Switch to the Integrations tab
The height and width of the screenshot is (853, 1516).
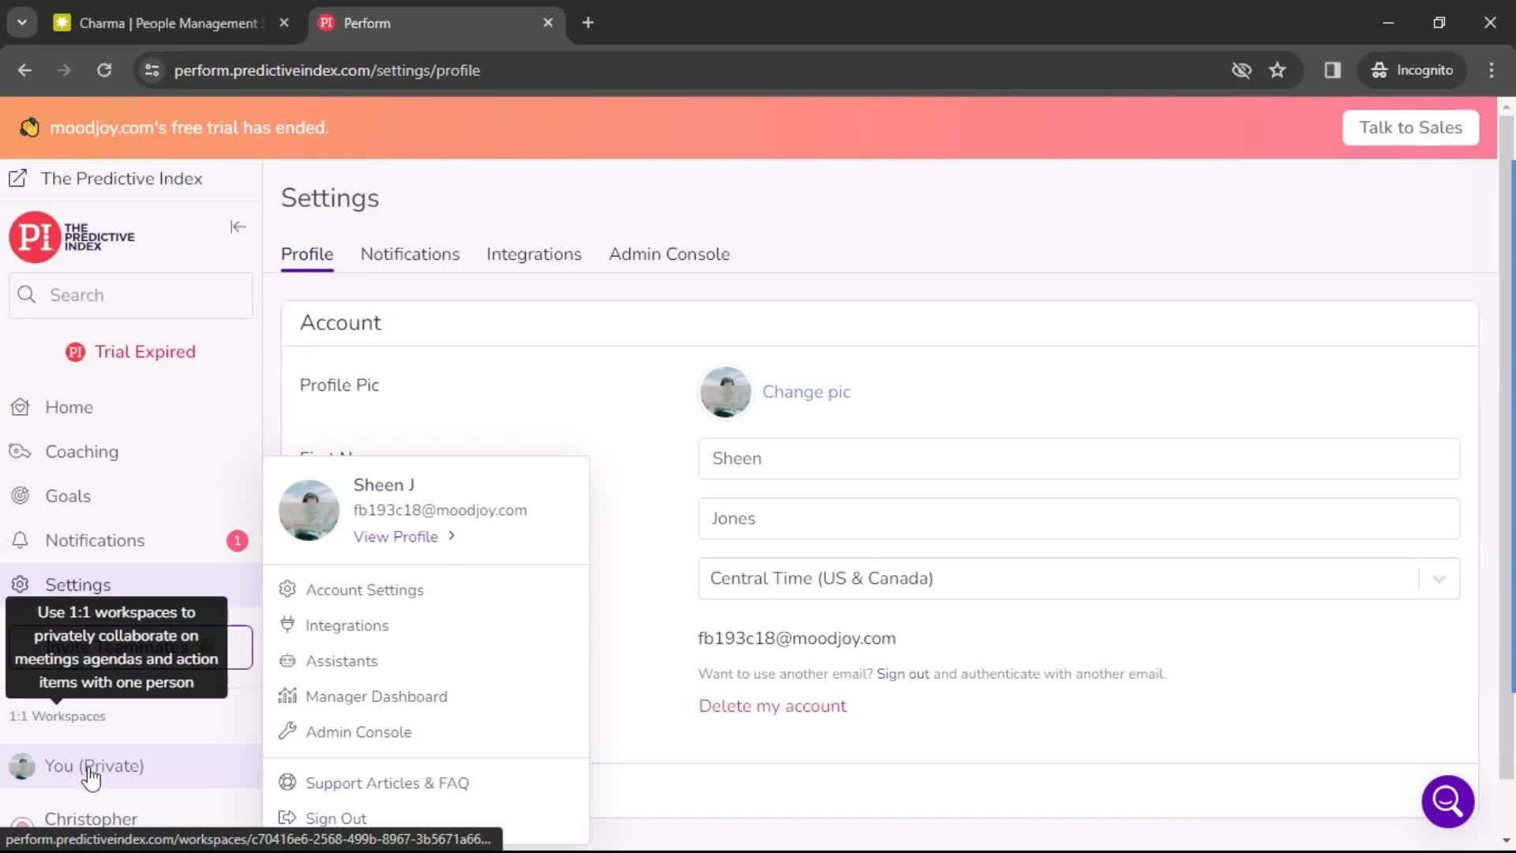(534, 254)
